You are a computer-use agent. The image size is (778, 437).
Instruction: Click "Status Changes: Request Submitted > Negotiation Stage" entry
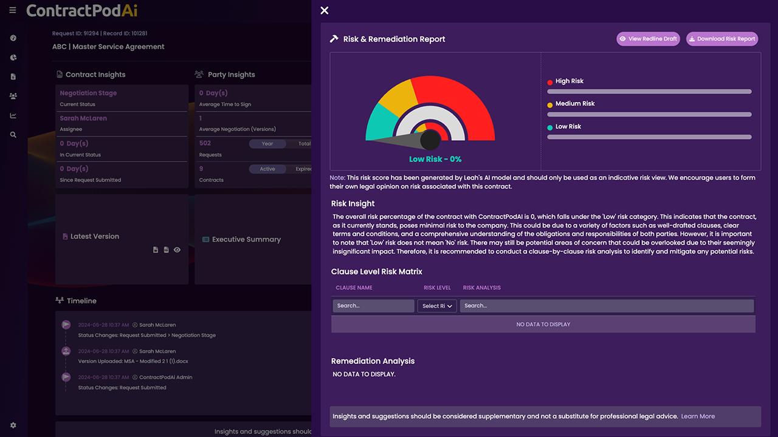147,335
